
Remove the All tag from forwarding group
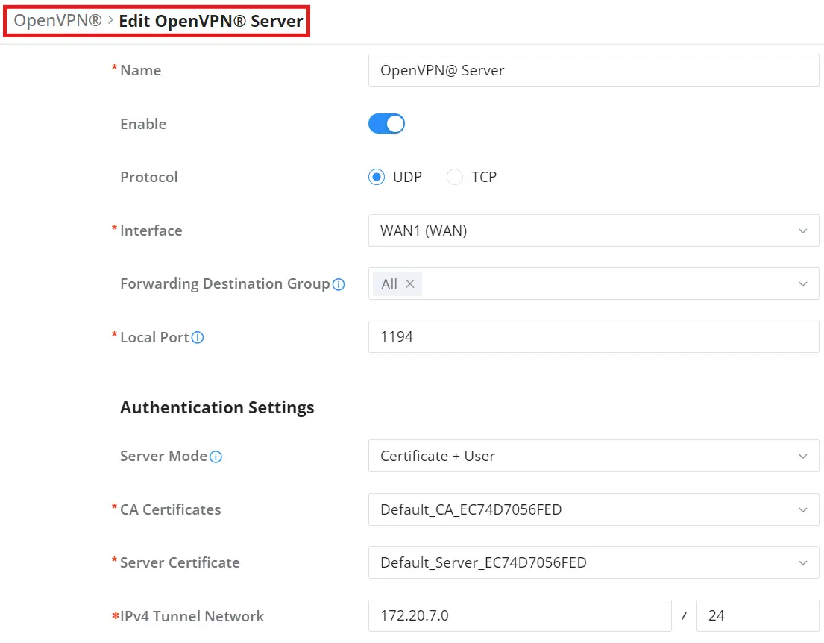click(x=410, y=284)
